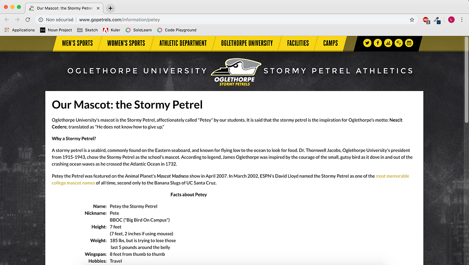Viewport: 469px width, 265px height.
Task: Open the Applications grid bookmark
Action: 19,30
